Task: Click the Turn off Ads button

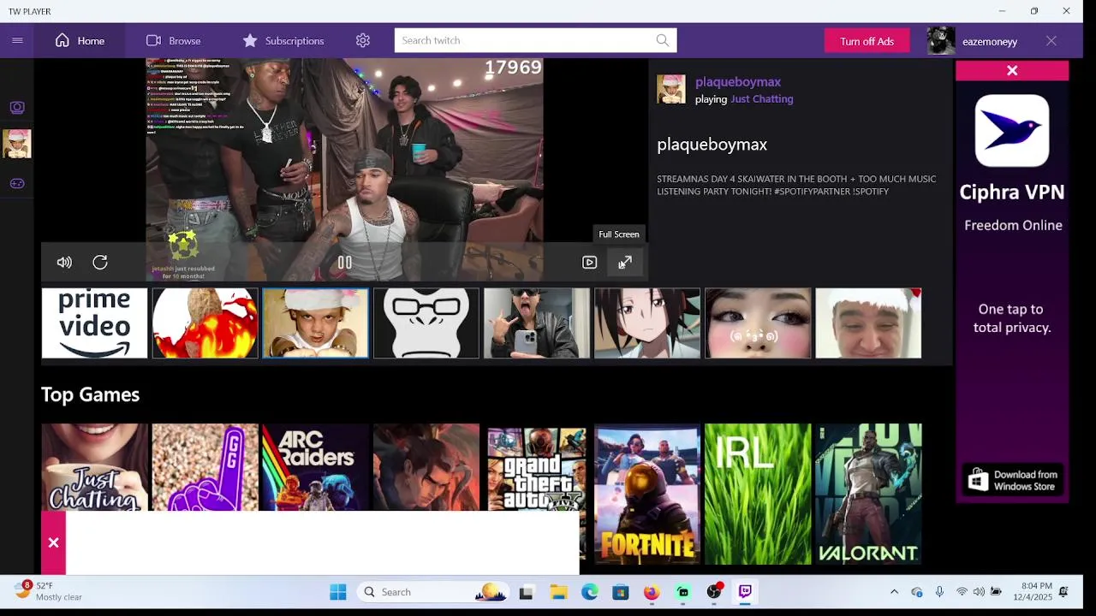Action: coord(867,41)
